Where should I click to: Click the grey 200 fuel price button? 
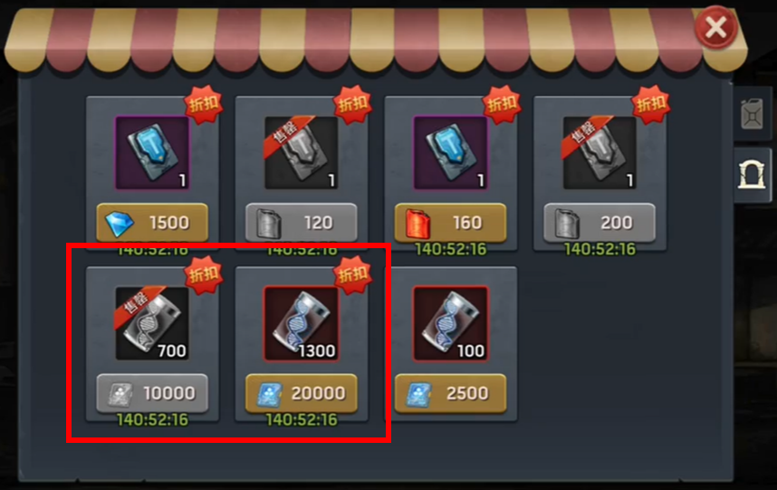(600, 223)
